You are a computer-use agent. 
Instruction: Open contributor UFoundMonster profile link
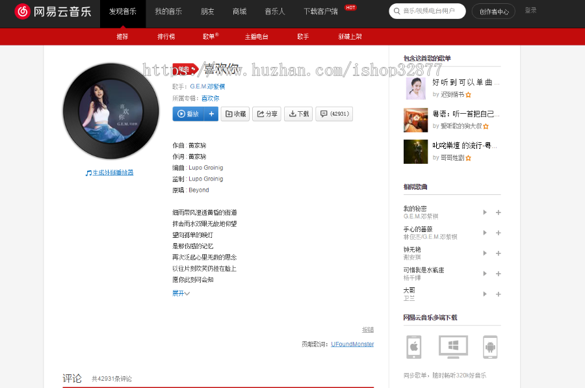[352, 344]
